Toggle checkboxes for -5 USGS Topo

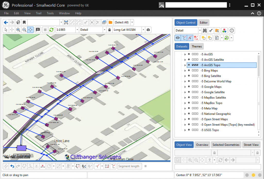195,130
